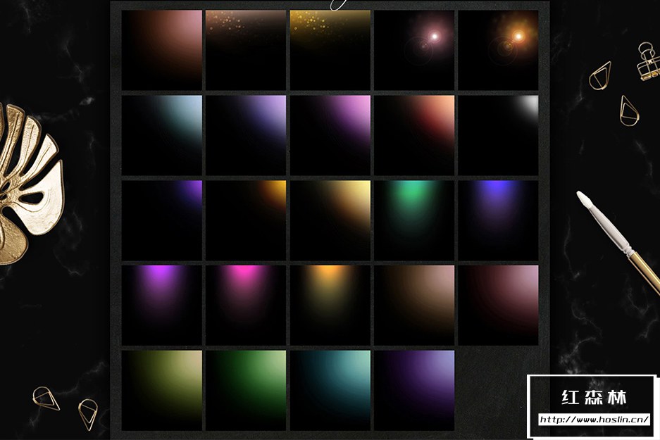Click the 红森林 watermark title
This screenshot has height=440, width=660.
tap(594, 397)
